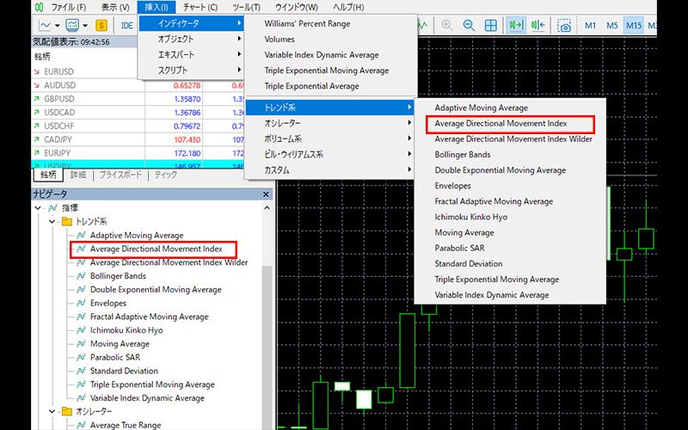This screenshot has height=430, width=688.
Task: Collapse the オシレーター folder in navigator
Action: click(x=52, y=412)
